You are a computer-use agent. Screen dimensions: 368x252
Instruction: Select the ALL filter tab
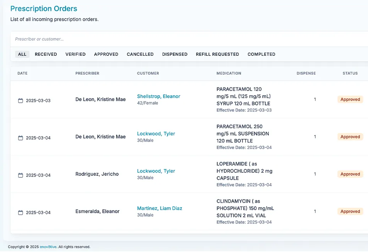pyautogui.click(x=22, y=54)
